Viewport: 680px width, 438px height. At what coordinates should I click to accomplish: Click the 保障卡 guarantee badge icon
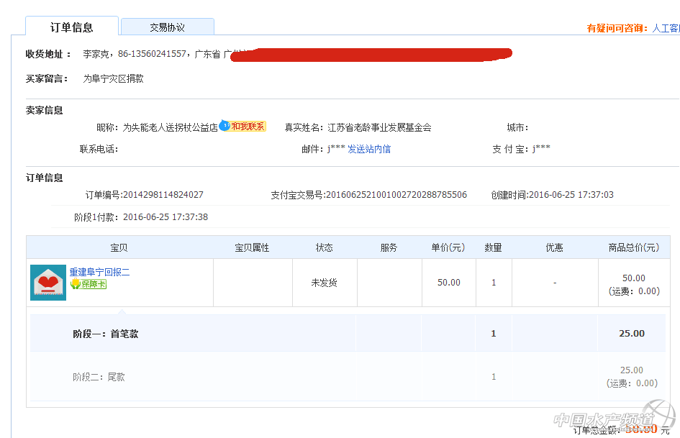pyautogui.click(x=89, y=284)
